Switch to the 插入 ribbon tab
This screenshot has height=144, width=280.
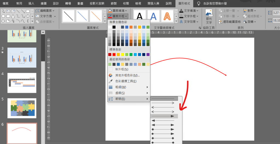click(x=31, y=4)
